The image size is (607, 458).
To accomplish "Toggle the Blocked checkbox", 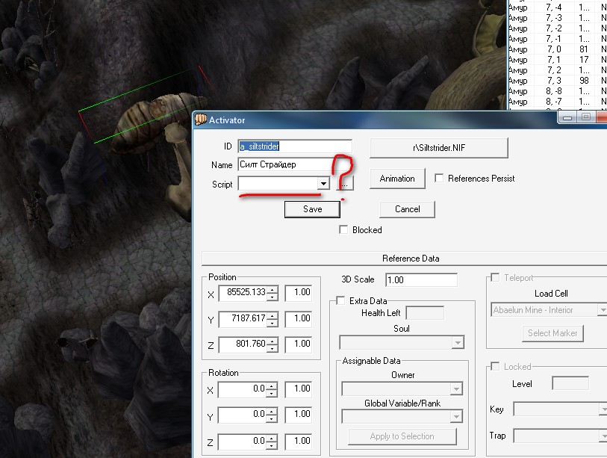I will click(343, 229).
